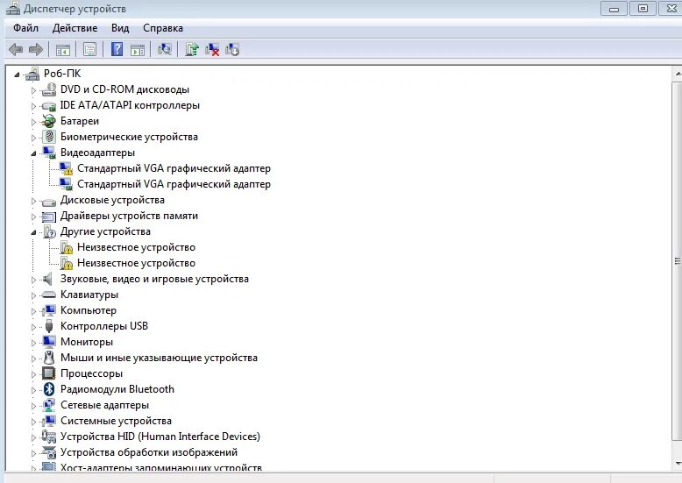Click the Forward arrow toolbar icon
Screen dimensions: 682x483
pyautogui.click(x=36, y=50)
